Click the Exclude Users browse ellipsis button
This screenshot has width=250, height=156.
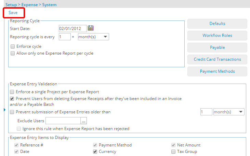tap(84, 121)
